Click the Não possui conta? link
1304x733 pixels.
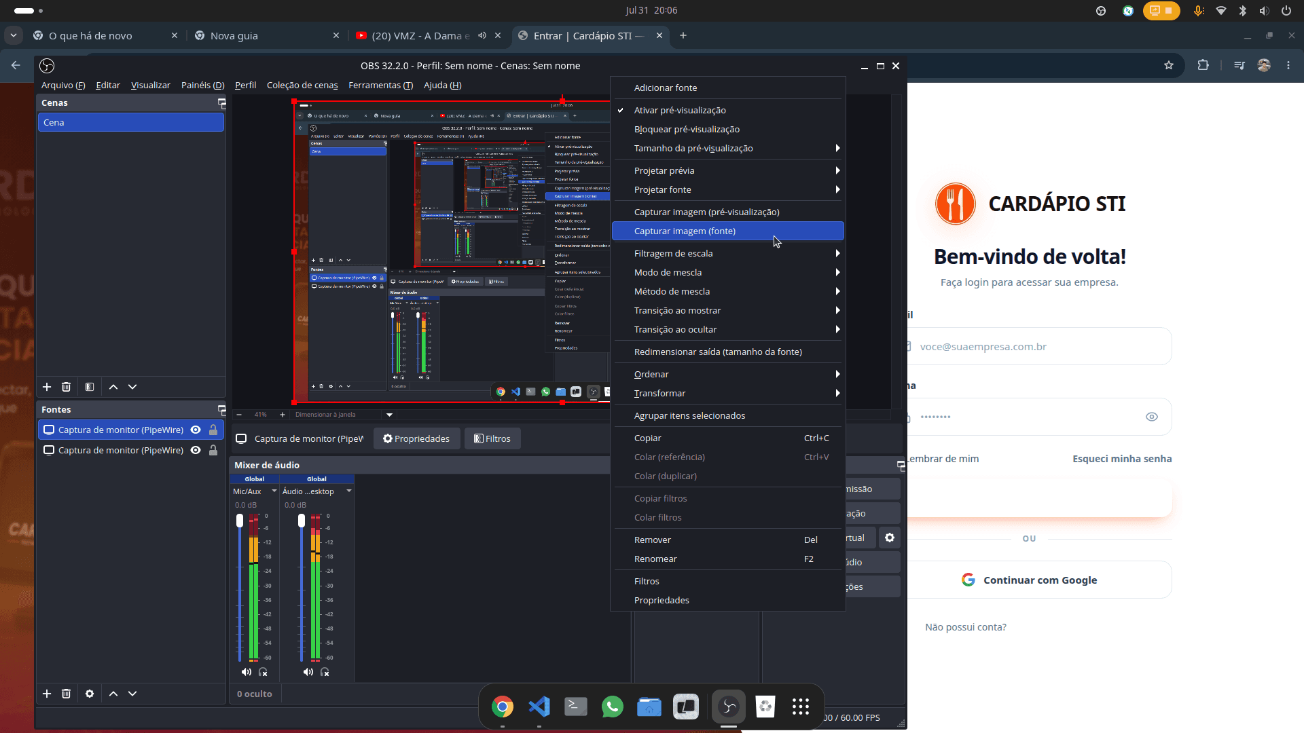pos(965,627)
